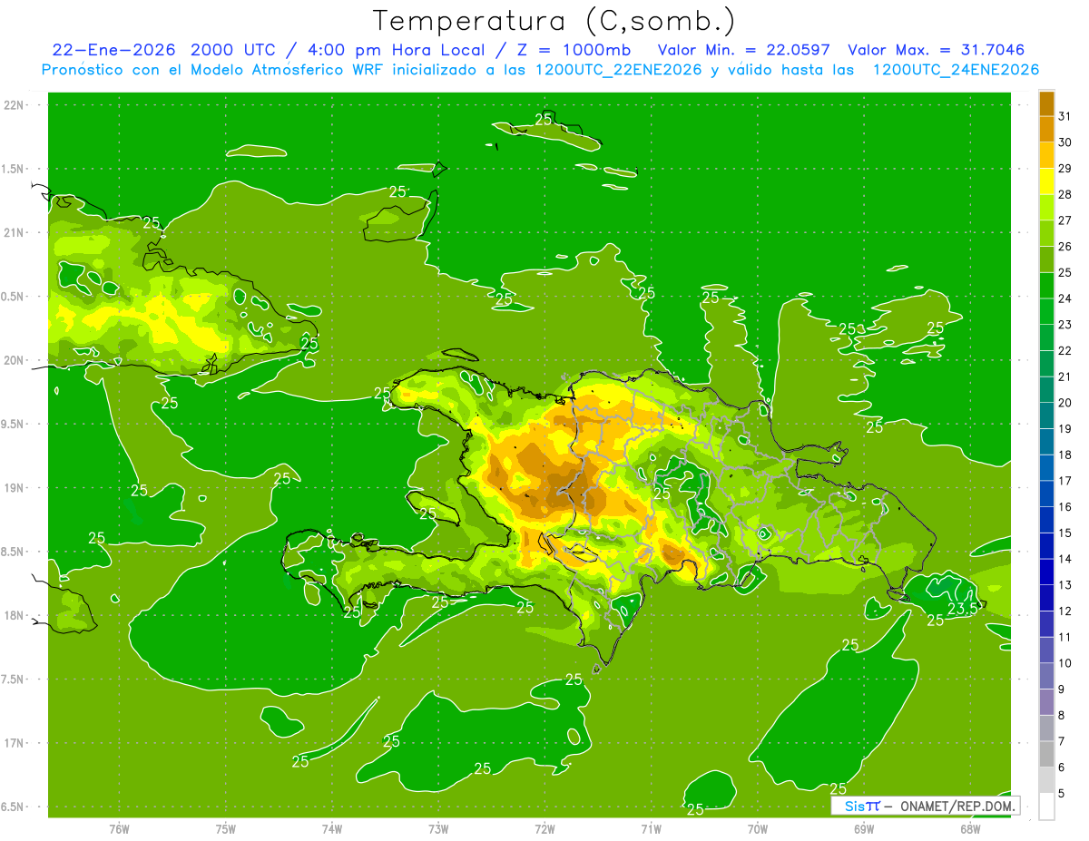Click 'Valor Max. = 31.7046' text
Screen dimensions: 1089x841
(x=936, y=50)
